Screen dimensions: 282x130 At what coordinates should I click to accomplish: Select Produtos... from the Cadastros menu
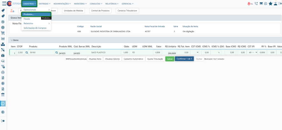[36, 15]
